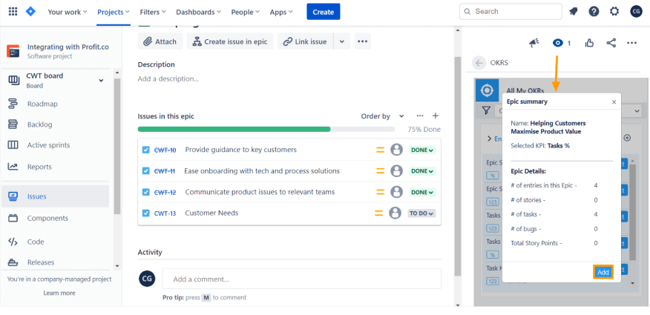The image size is (650, 315).
Task: Open the CG profile avatar in header
Action: click(x=636, y=12)
